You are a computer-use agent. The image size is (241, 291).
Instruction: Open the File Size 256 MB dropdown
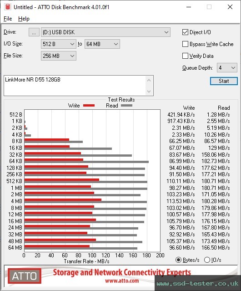(x=59, y=56)
